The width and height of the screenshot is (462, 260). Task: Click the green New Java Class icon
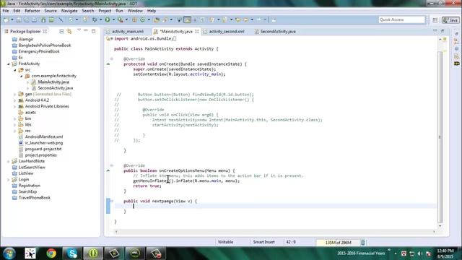point(143,19)
